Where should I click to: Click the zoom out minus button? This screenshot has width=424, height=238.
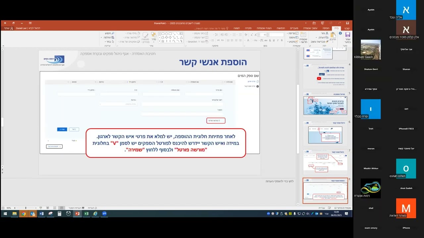coord(36,208)
